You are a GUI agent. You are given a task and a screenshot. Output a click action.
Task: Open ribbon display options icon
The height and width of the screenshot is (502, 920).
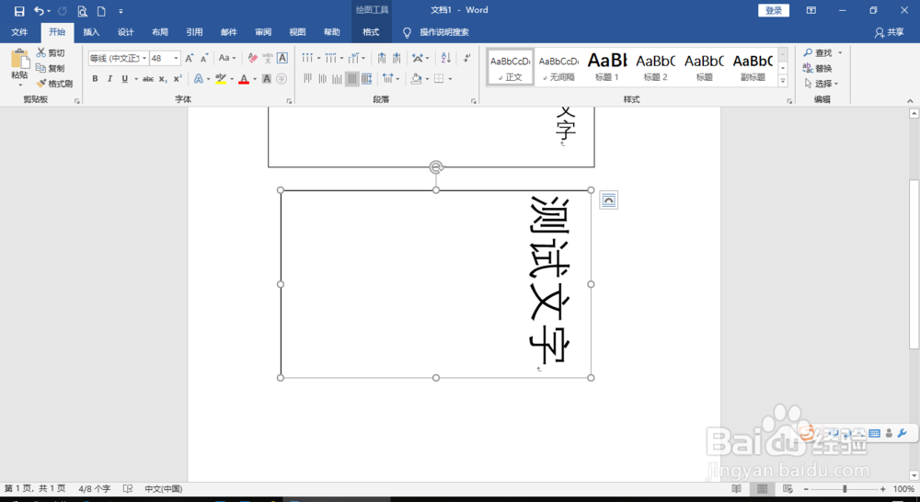tap(811, 10)
